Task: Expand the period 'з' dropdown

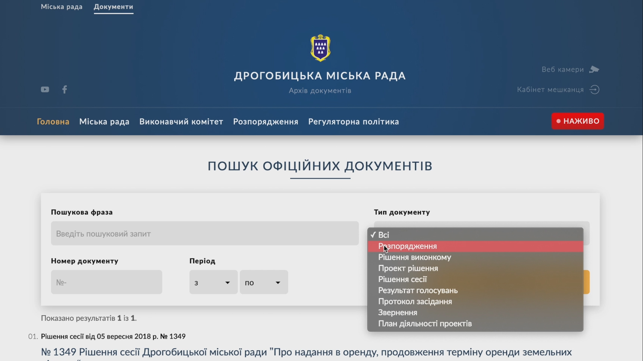Action: pyautogui.click(x=213, y=282)
